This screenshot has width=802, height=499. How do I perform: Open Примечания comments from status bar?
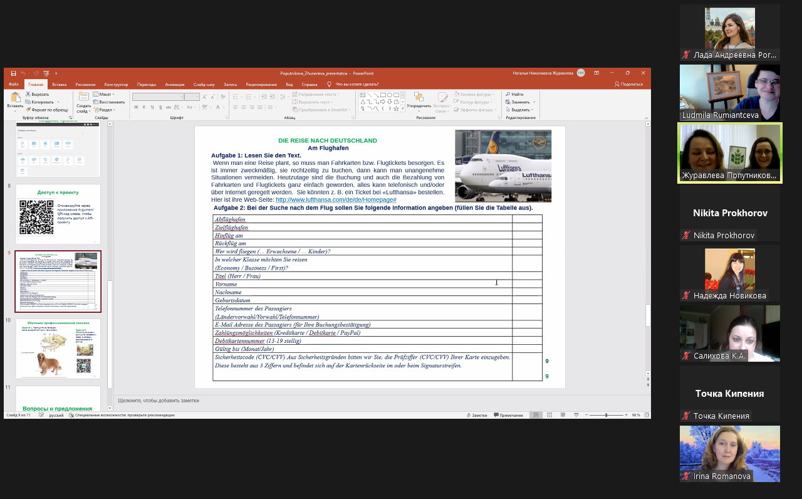[508, 415]
